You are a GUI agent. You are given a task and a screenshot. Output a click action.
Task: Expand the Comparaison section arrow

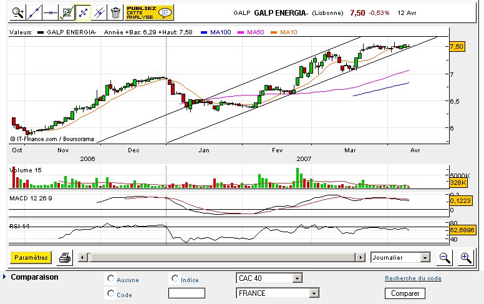pos(4,277)
